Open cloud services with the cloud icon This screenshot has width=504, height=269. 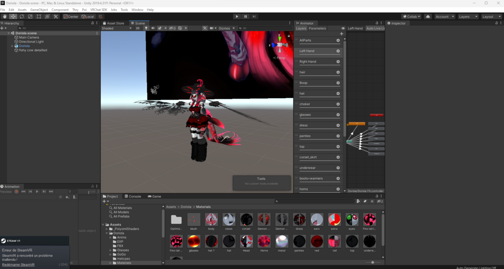coord(428,17)
